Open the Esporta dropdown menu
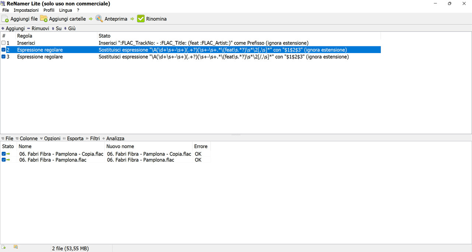 point(73,139)
